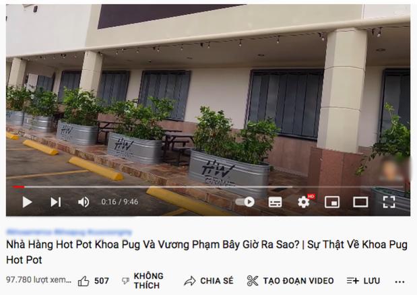The width and height of the screenshot is (417, 295).
Task: Open the three-dot more actions menu
Action: click(x=399, y=282)
